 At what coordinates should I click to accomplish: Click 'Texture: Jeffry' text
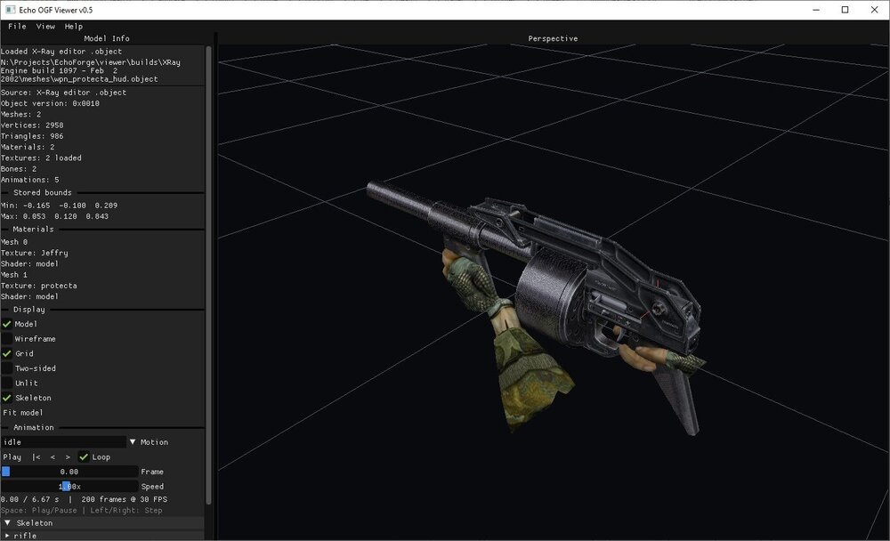click(x=34, y=254)
